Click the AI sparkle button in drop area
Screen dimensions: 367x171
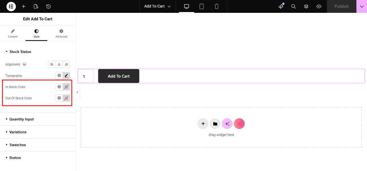click(x=227, y=124)
